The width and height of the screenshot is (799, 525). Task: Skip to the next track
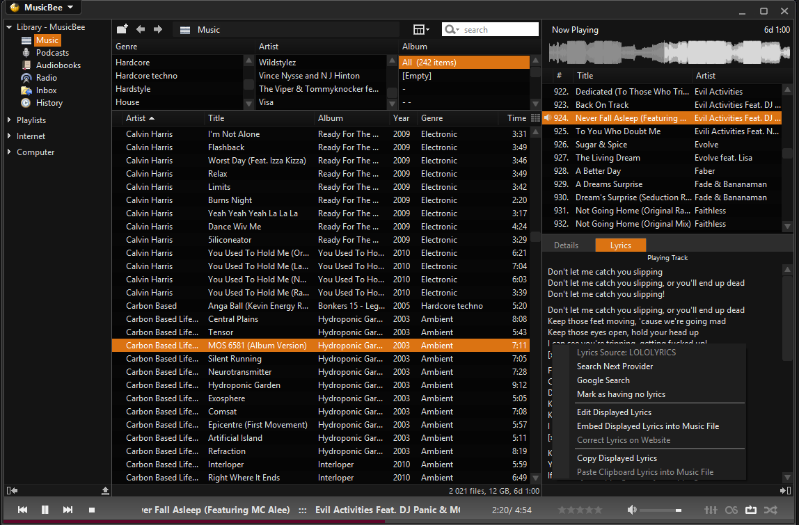click(x=68, y=510)
